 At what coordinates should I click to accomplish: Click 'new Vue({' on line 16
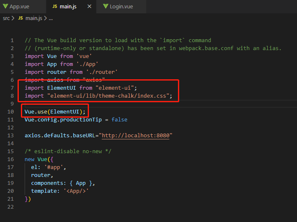[x=39, y=159]
